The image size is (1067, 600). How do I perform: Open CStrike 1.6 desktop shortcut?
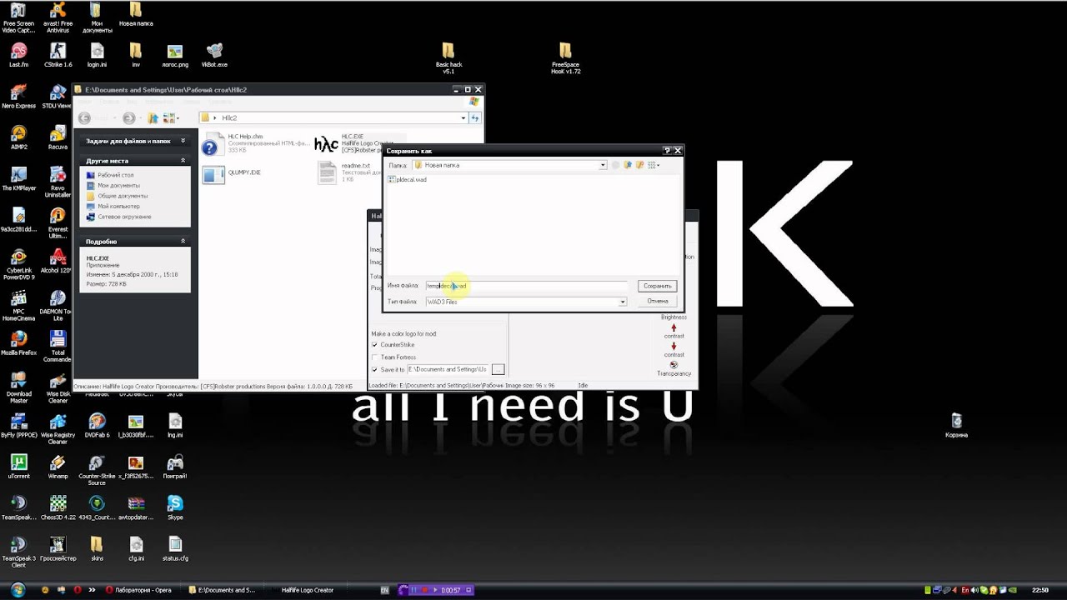[58, 55]
